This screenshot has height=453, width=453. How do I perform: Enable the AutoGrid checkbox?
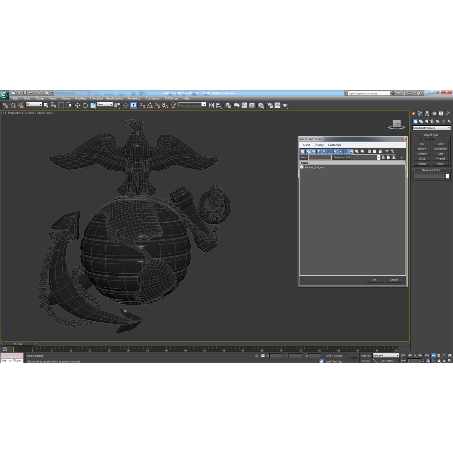click(422, 139)
